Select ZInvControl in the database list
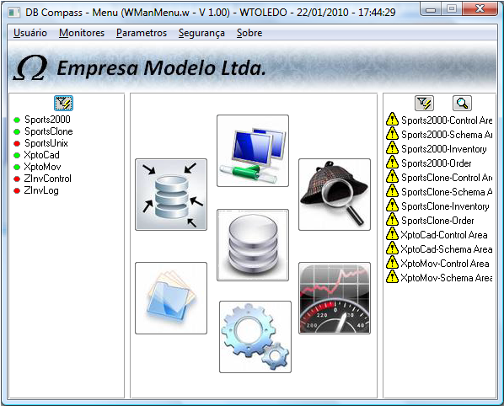The image size is (504, 406). (x=47, y=179)
